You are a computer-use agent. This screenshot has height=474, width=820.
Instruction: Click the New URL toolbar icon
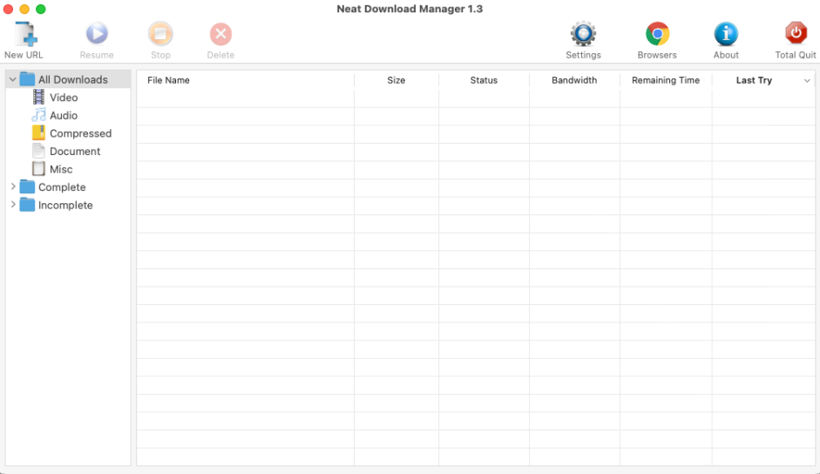click(24, 35)
